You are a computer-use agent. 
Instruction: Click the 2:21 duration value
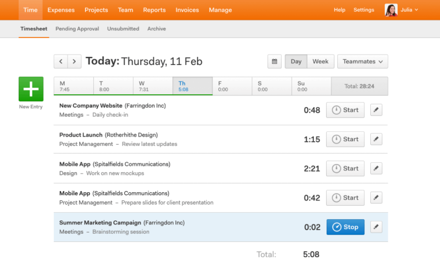point(312,169)
